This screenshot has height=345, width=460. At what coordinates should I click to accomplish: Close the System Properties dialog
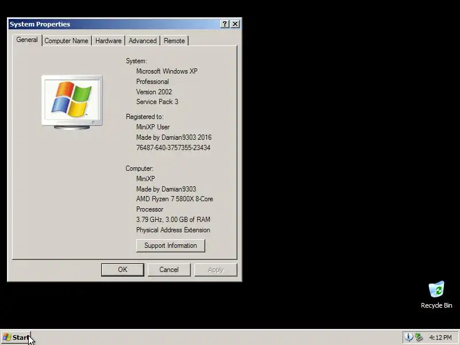click(x=235, y=24)
